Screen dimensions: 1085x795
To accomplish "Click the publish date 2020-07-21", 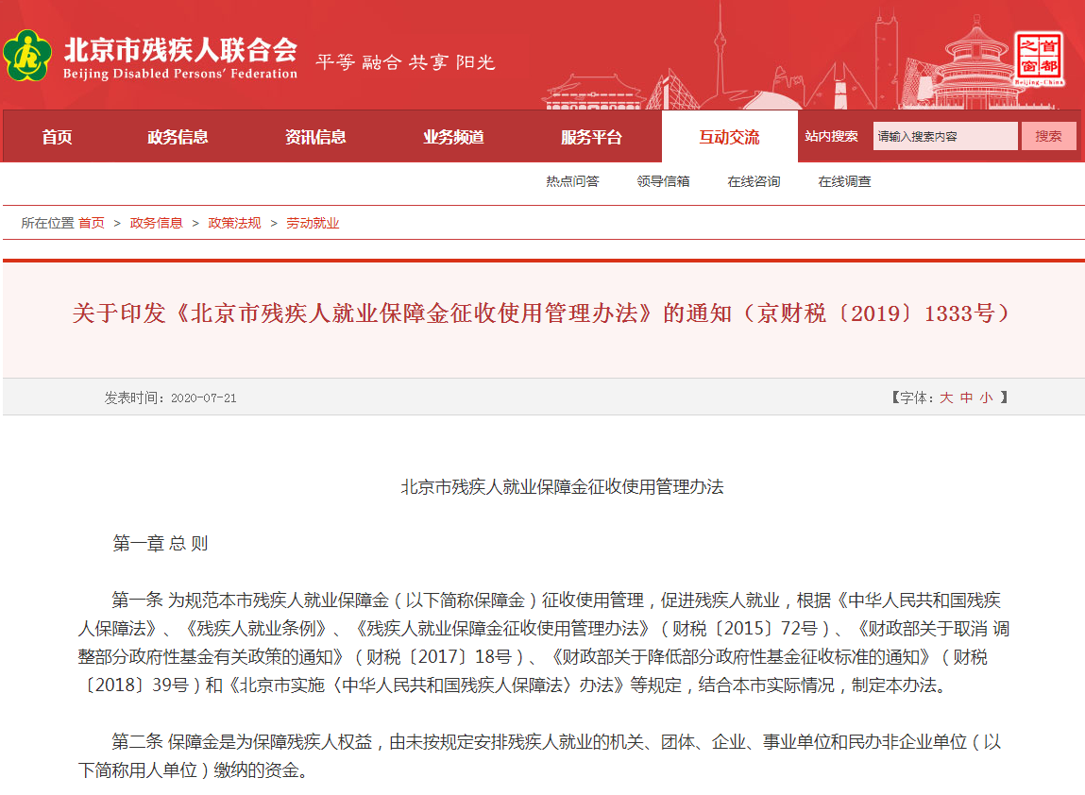I will point(203,397).
